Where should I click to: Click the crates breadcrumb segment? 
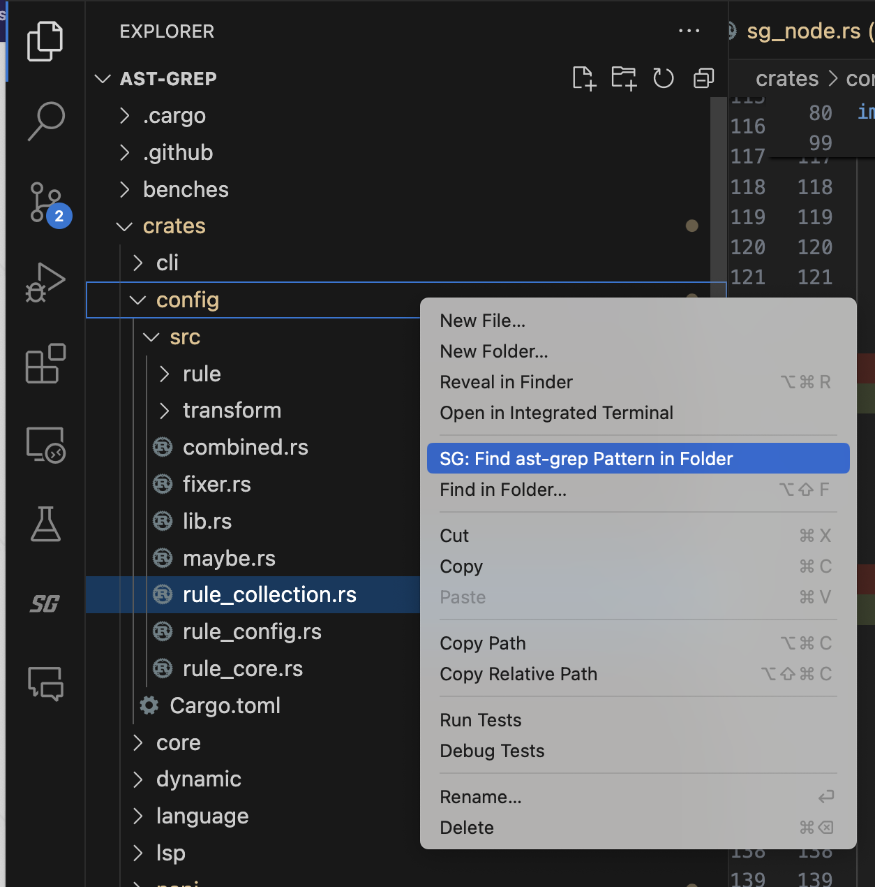[787, 79]
